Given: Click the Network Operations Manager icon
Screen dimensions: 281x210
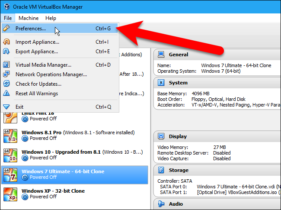Looking at the screenshot, I should tap(6, 74).
